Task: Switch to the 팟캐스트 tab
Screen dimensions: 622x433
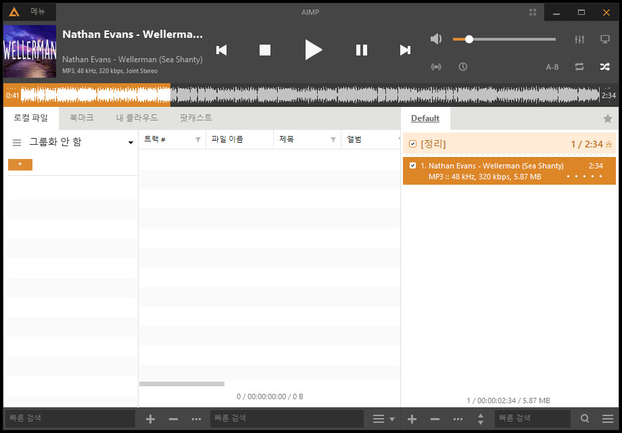Action: click(x=196, y=118)
